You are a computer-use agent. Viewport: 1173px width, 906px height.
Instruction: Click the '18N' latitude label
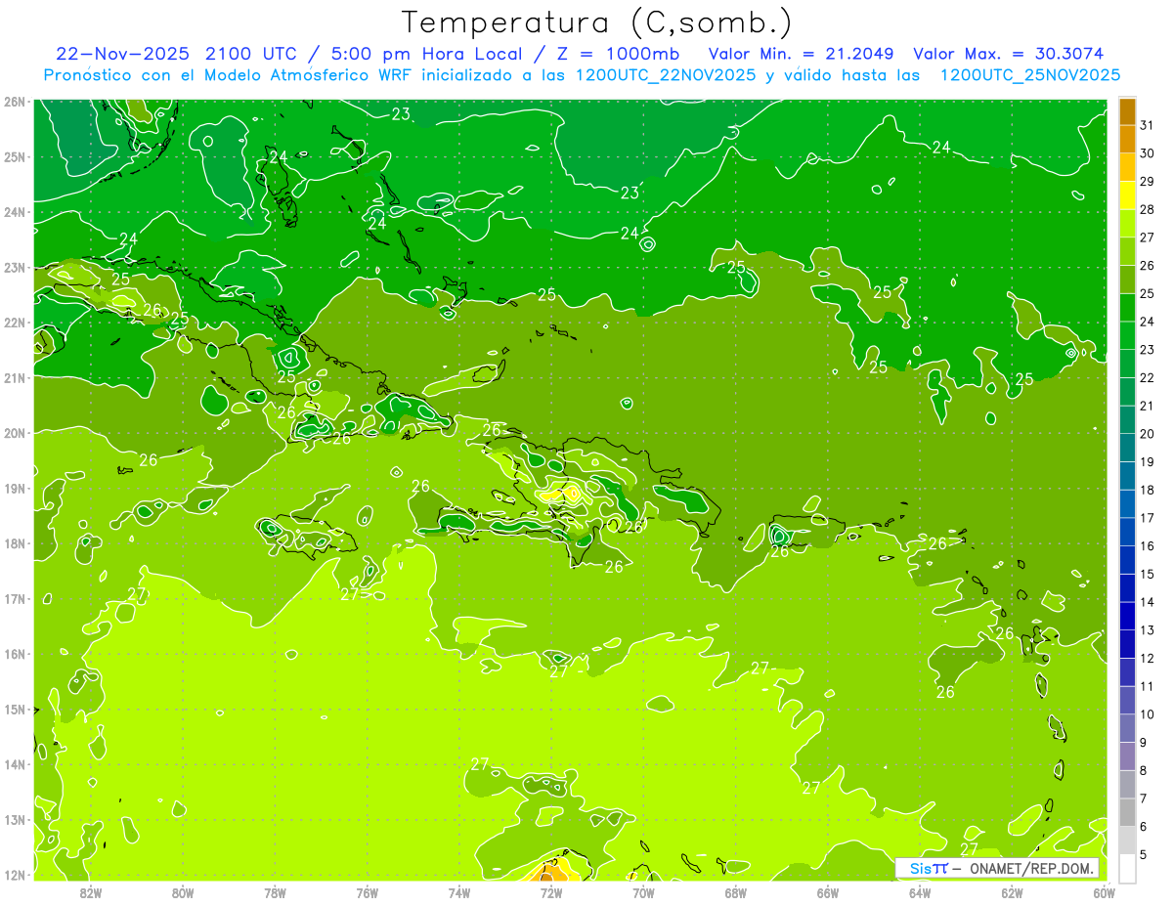(x=14, y=543)
